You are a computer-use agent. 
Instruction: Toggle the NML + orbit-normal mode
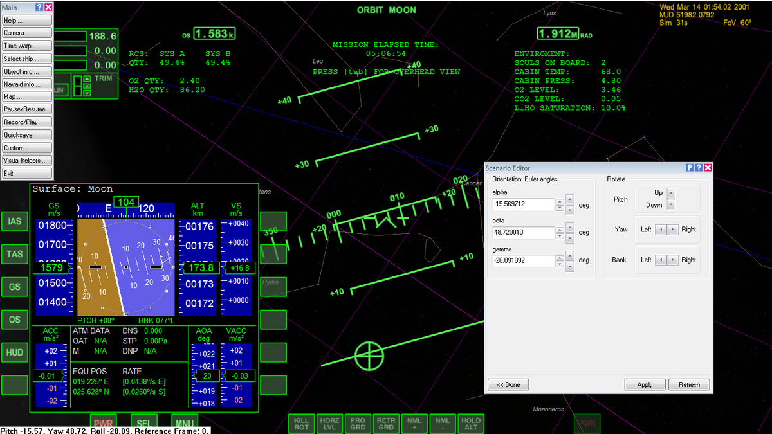(x=414, y=424)
